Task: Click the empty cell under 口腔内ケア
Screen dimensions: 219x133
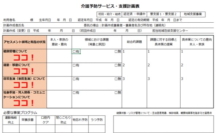Action: click(x=46, y=129)
